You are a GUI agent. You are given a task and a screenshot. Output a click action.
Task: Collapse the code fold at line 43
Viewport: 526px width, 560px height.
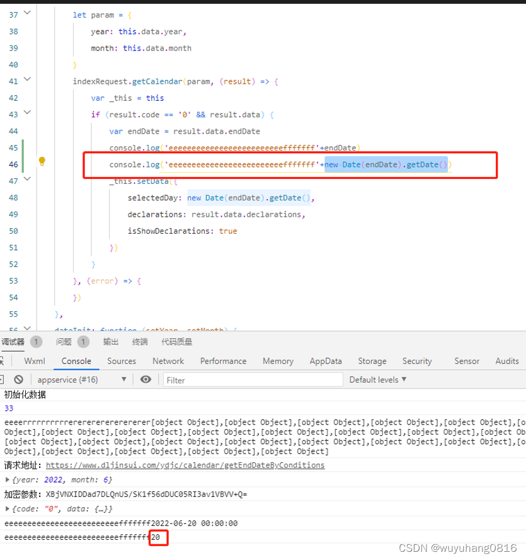[27, 113]
